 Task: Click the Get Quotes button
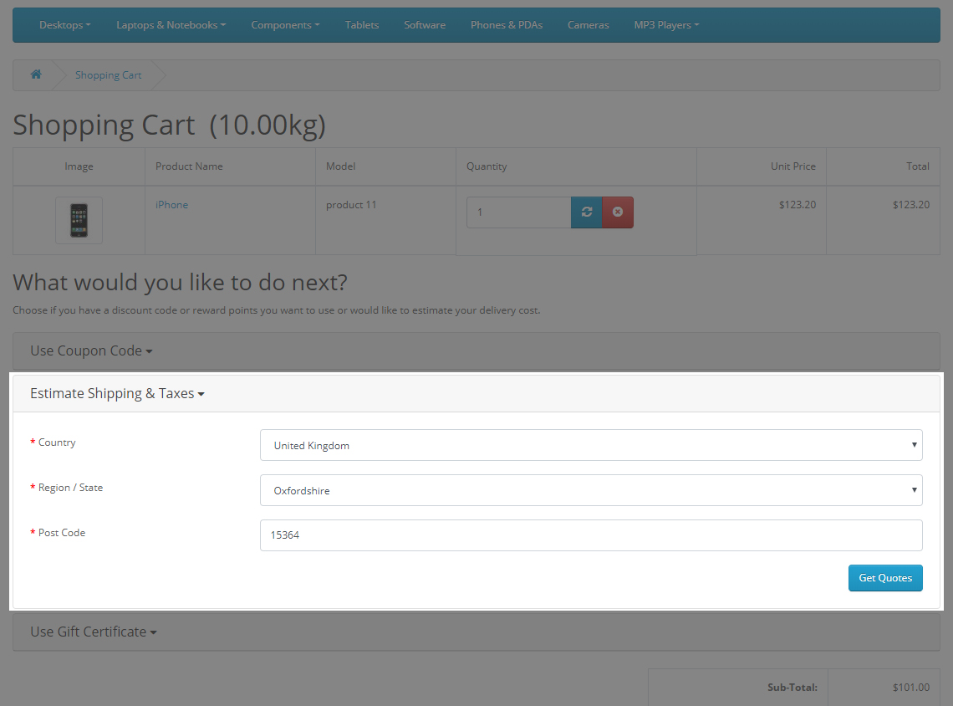point(885,578)
